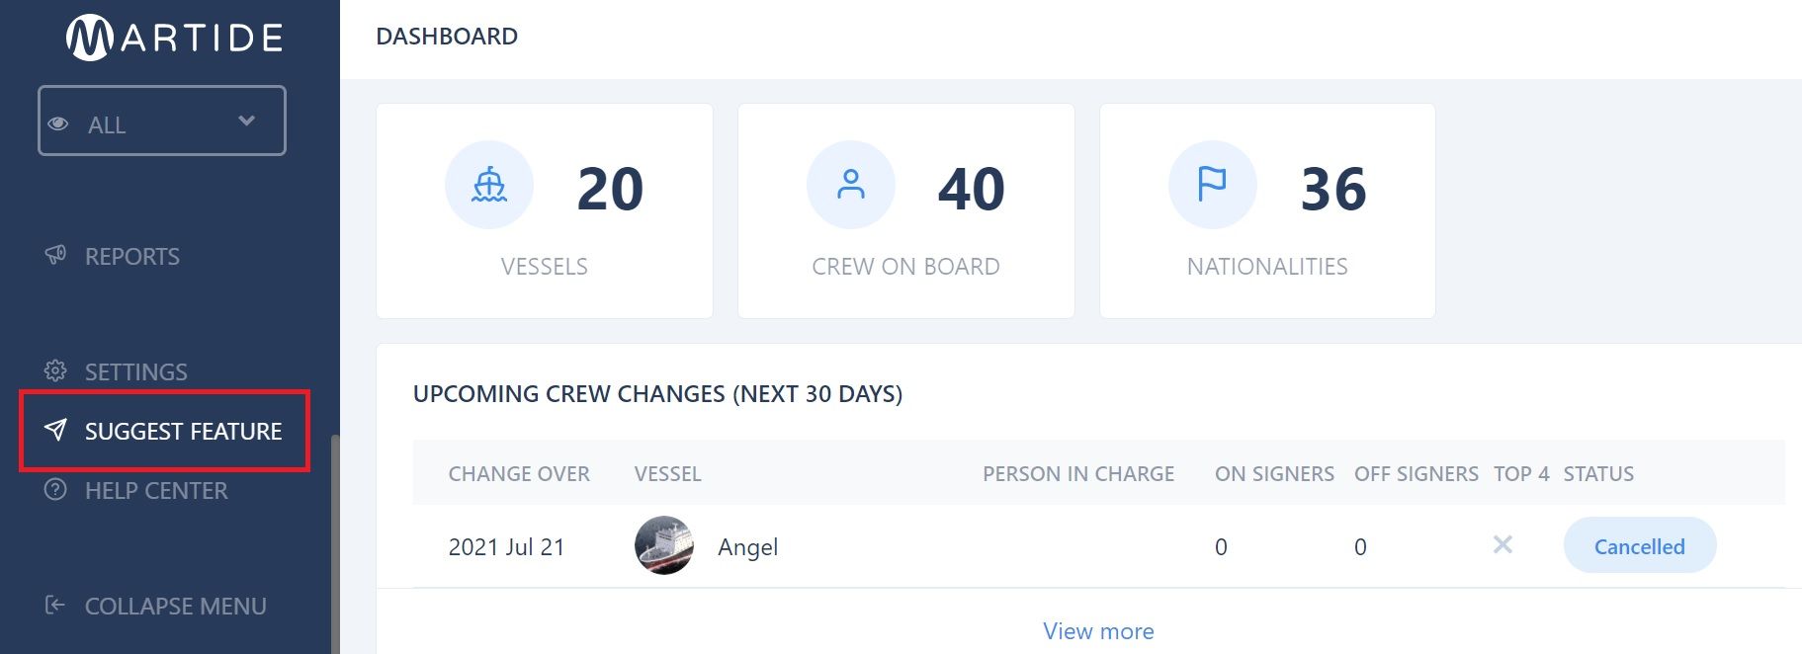
Task: Open Reports in the sidebar
Action: [132, 256]
